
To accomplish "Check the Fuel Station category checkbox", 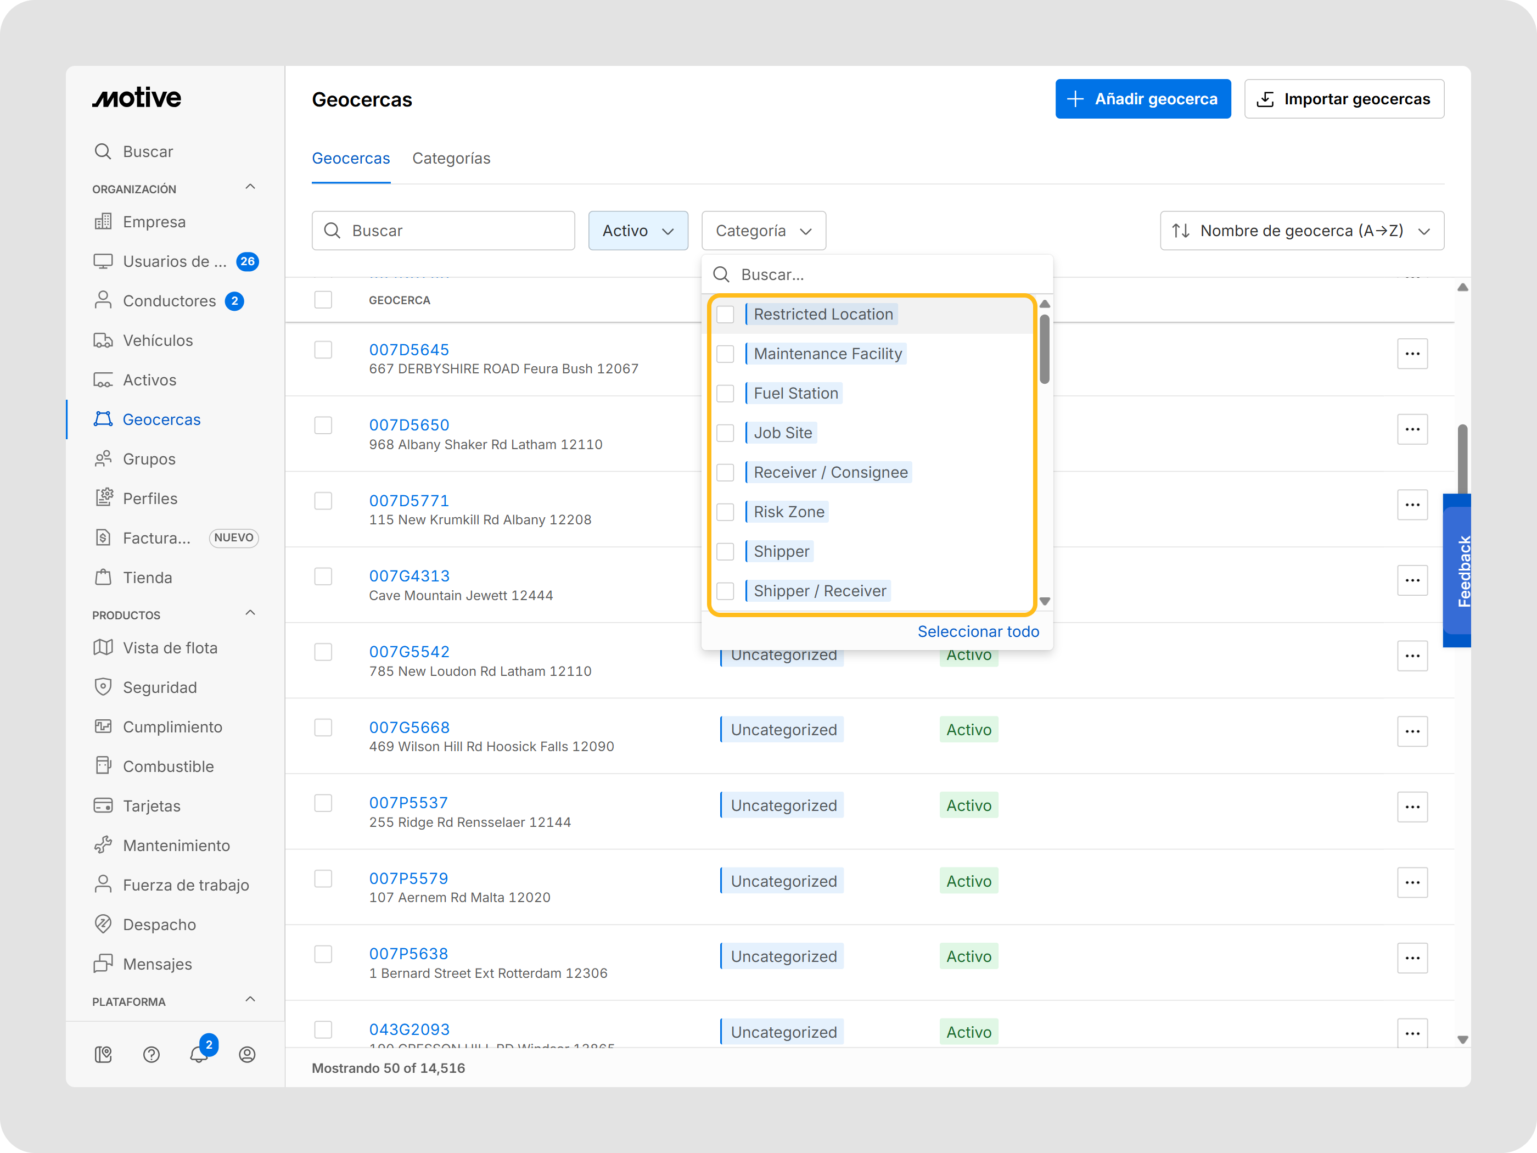I will pos(725,393).
